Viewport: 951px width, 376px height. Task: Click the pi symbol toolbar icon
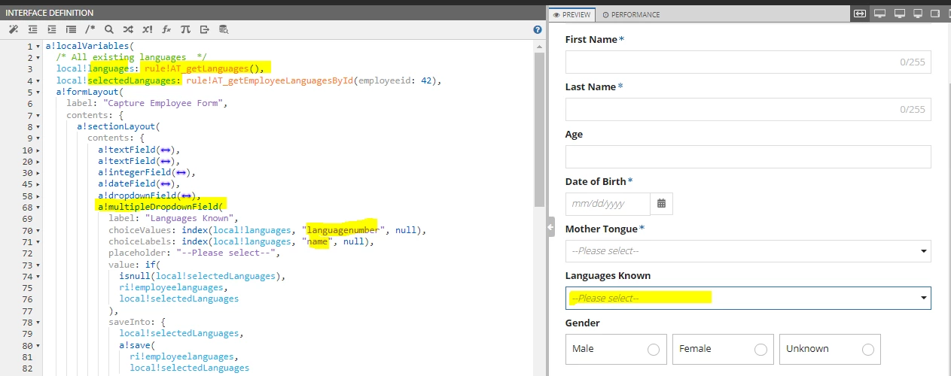pos(185,29)
